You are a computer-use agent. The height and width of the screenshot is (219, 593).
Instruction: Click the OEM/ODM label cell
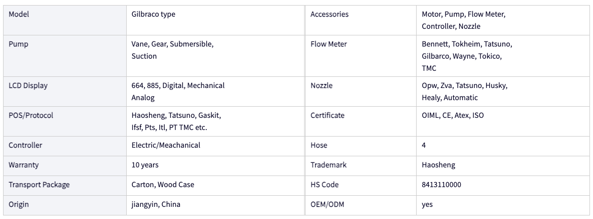point(361,205)
